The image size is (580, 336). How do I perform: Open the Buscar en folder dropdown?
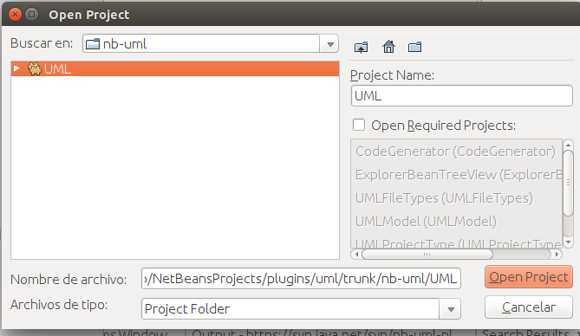click(330, 44)
